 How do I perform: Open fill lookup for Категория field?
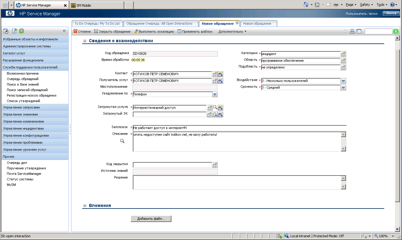pos(343,54)
